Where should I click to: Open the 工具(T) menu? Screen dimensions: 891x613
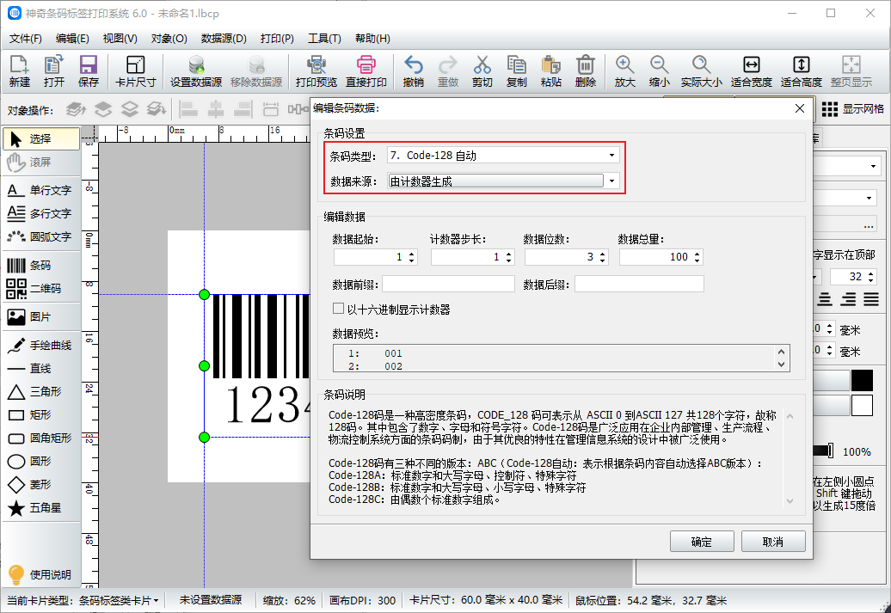pyautogui.click(x=324, y=39)
